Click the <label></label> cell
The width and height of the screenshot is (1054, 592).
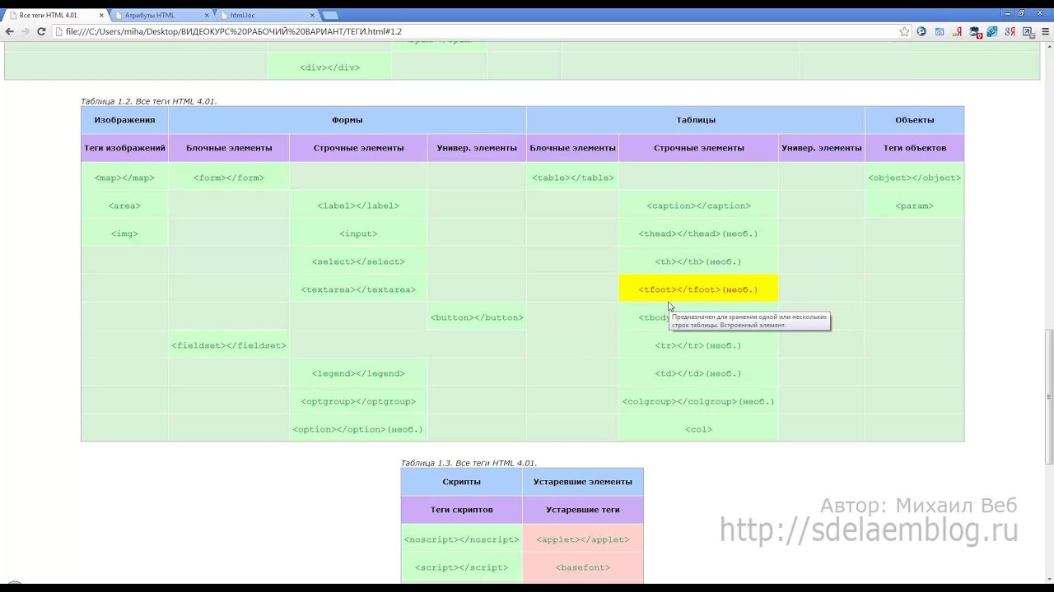coord(358,206)
